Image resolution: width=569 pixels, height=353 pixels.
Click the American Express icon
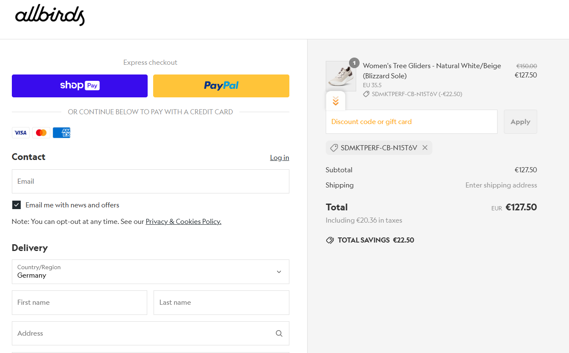pos(62,133)
